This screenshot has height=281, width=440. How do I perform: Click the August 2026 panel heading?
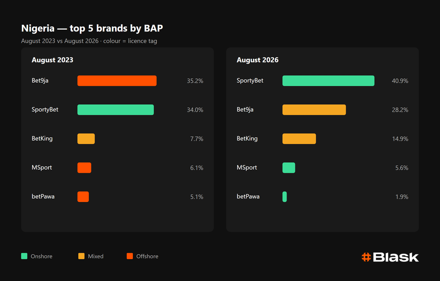[258, 60]
